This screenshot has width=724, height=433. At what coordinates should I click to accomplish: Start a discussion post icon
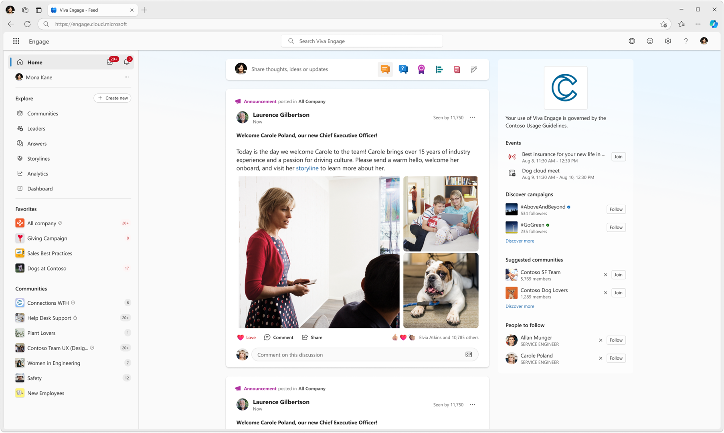pyautogui.click(x=385, y=69)
